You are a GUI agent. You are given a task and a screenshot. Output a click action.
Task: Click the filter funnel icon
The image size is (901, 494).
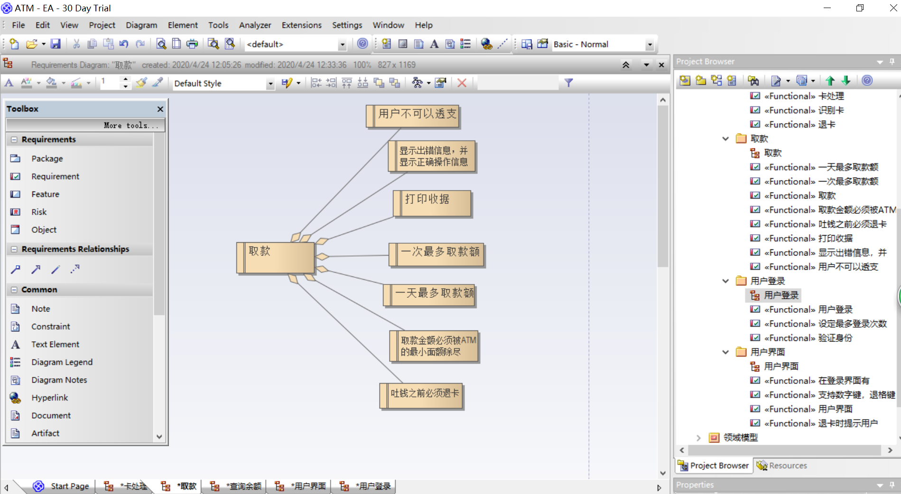point(568,83)
